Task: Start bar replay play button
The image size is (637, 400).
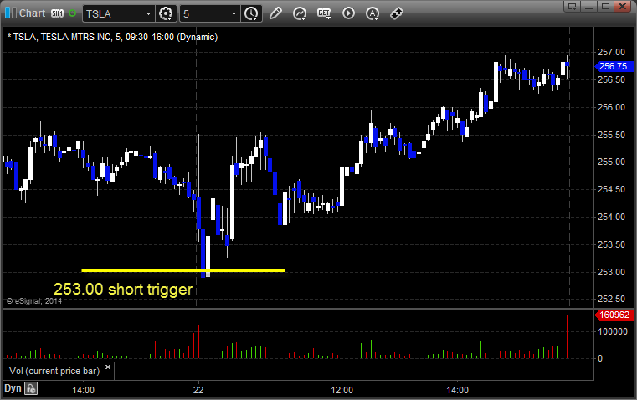Action: [x=348, y=13]
